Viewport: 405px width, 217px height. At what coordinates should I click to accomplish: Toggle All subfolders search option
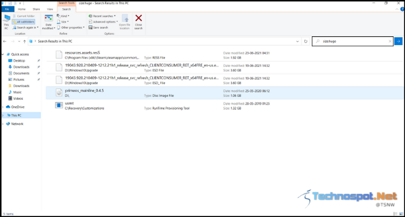coord(24,22)
